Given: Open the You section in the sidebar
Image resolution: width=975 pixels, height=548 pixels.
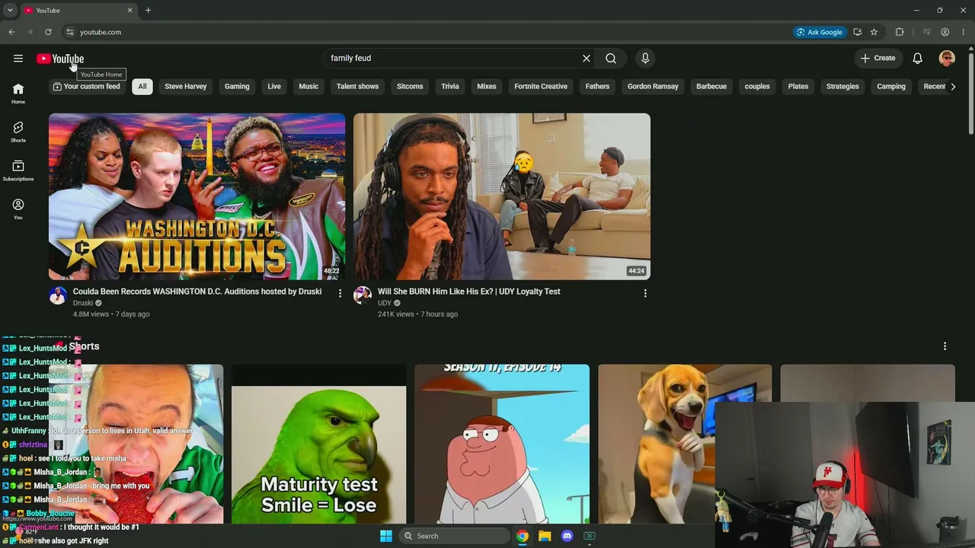Looking at the screenshot, I should [x=18, y=209].
